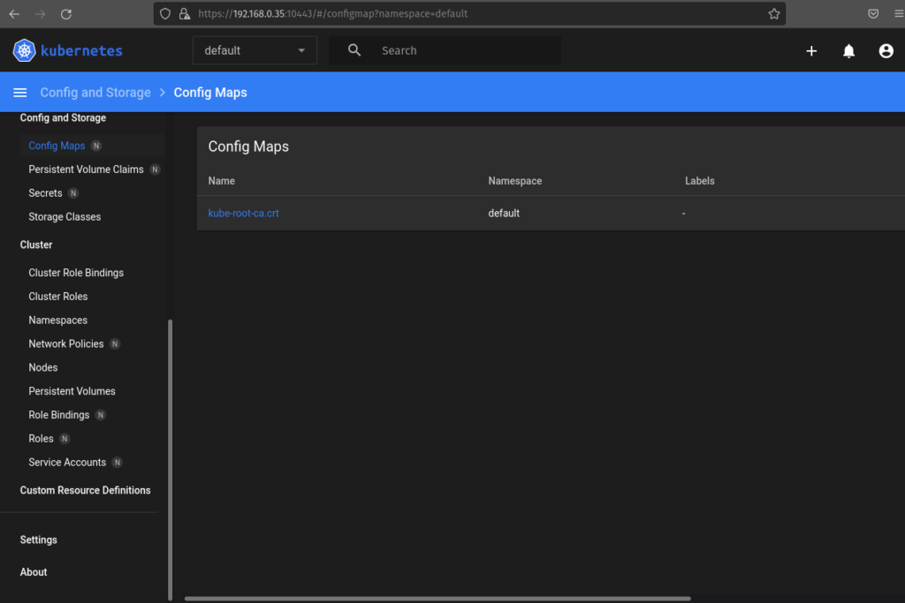Open the Pocket save icon
905x603 pixels.
pyautogui.click(x=873, y=14)
